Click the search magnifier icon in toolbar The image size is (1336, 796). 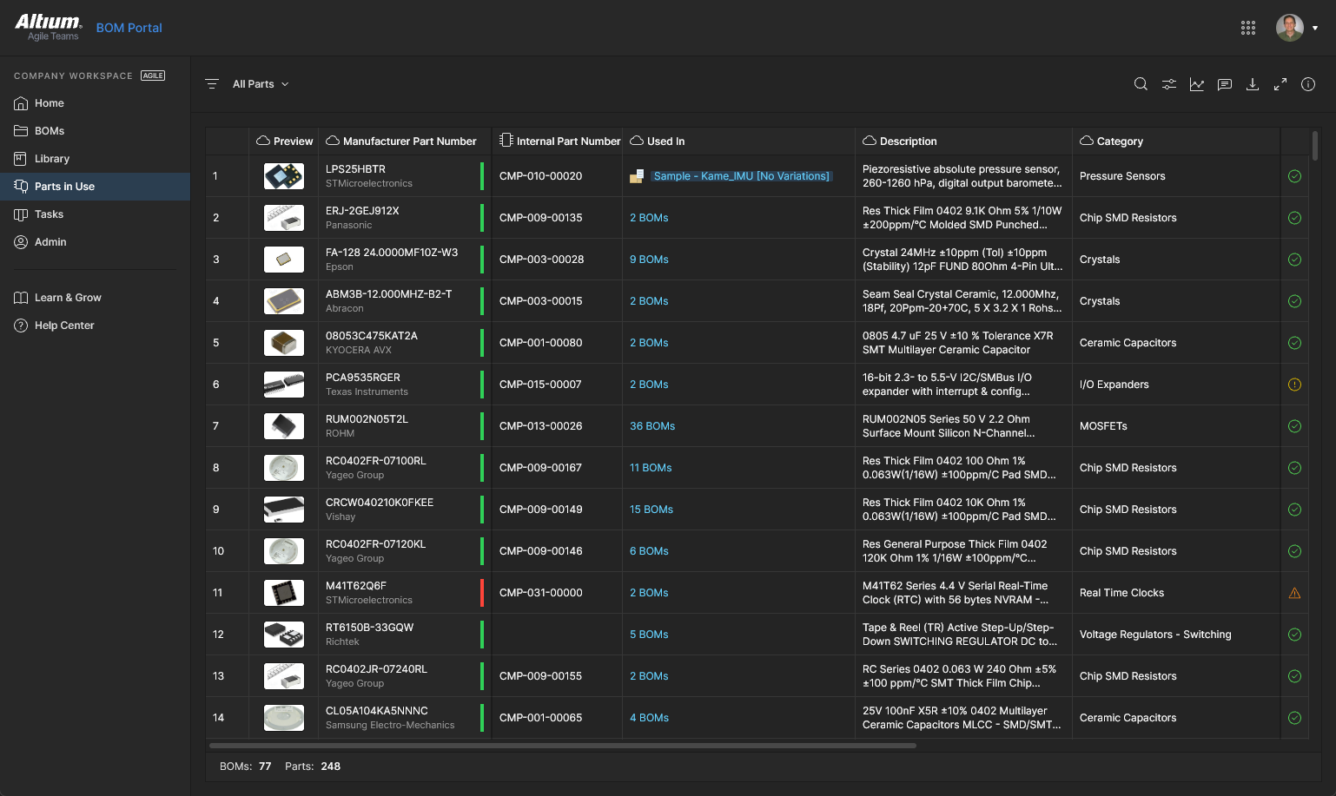coord(1141,84)
